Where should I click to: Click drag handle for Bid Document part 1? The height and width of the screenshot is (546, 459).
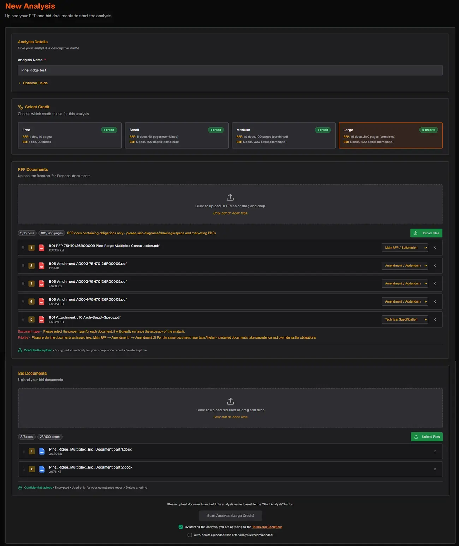pyautogui.click(x=24, y=451)
